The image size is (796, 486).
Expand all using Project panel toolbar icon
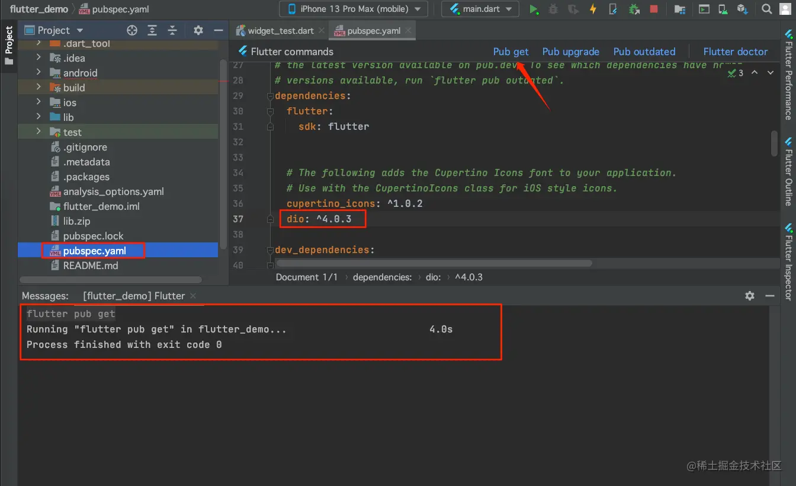(152, 30)
